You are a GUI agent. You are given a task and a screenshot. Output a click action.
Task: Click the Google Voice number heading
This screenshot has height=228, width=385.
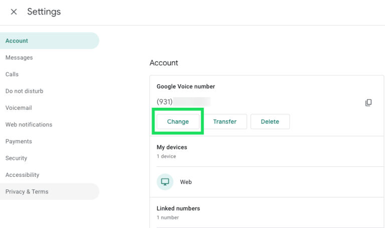point(186,86)
